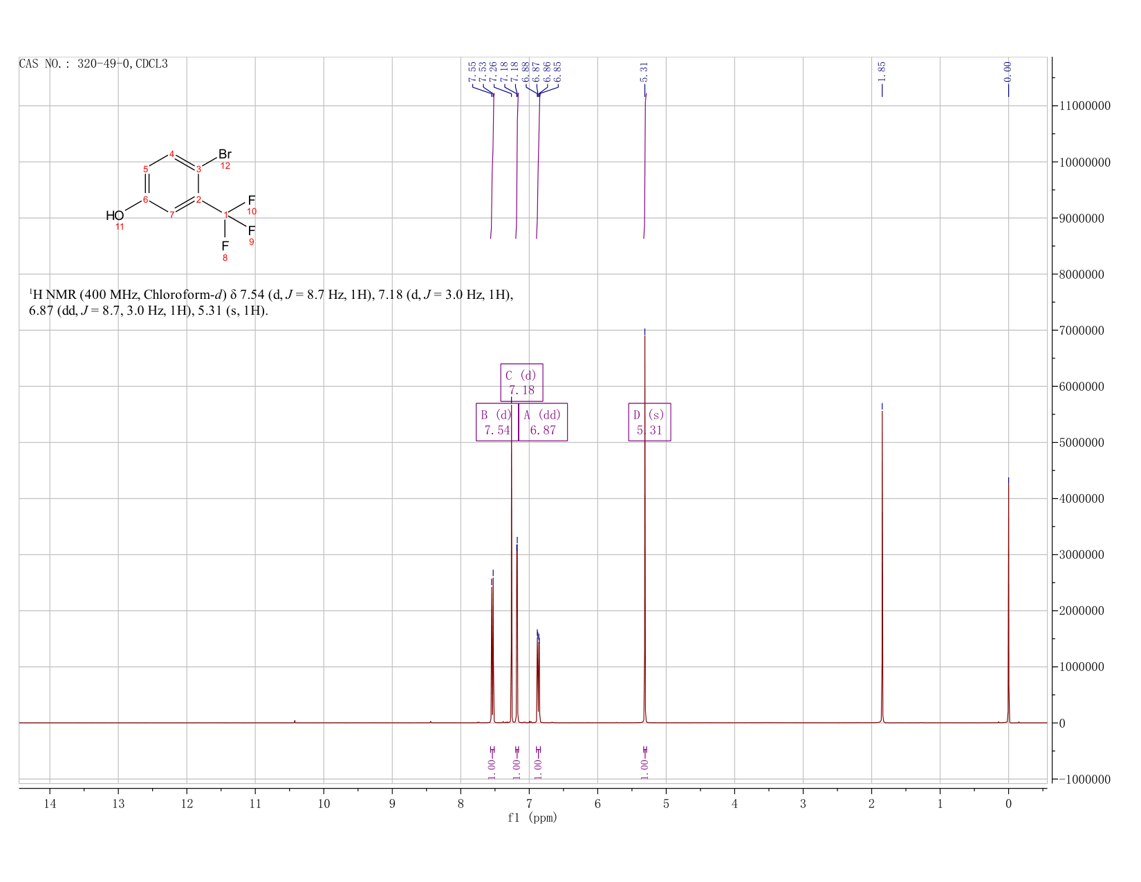Select multiplet box B (d) 7.54
Screen dimensions: 1141x882
[497, 422]
